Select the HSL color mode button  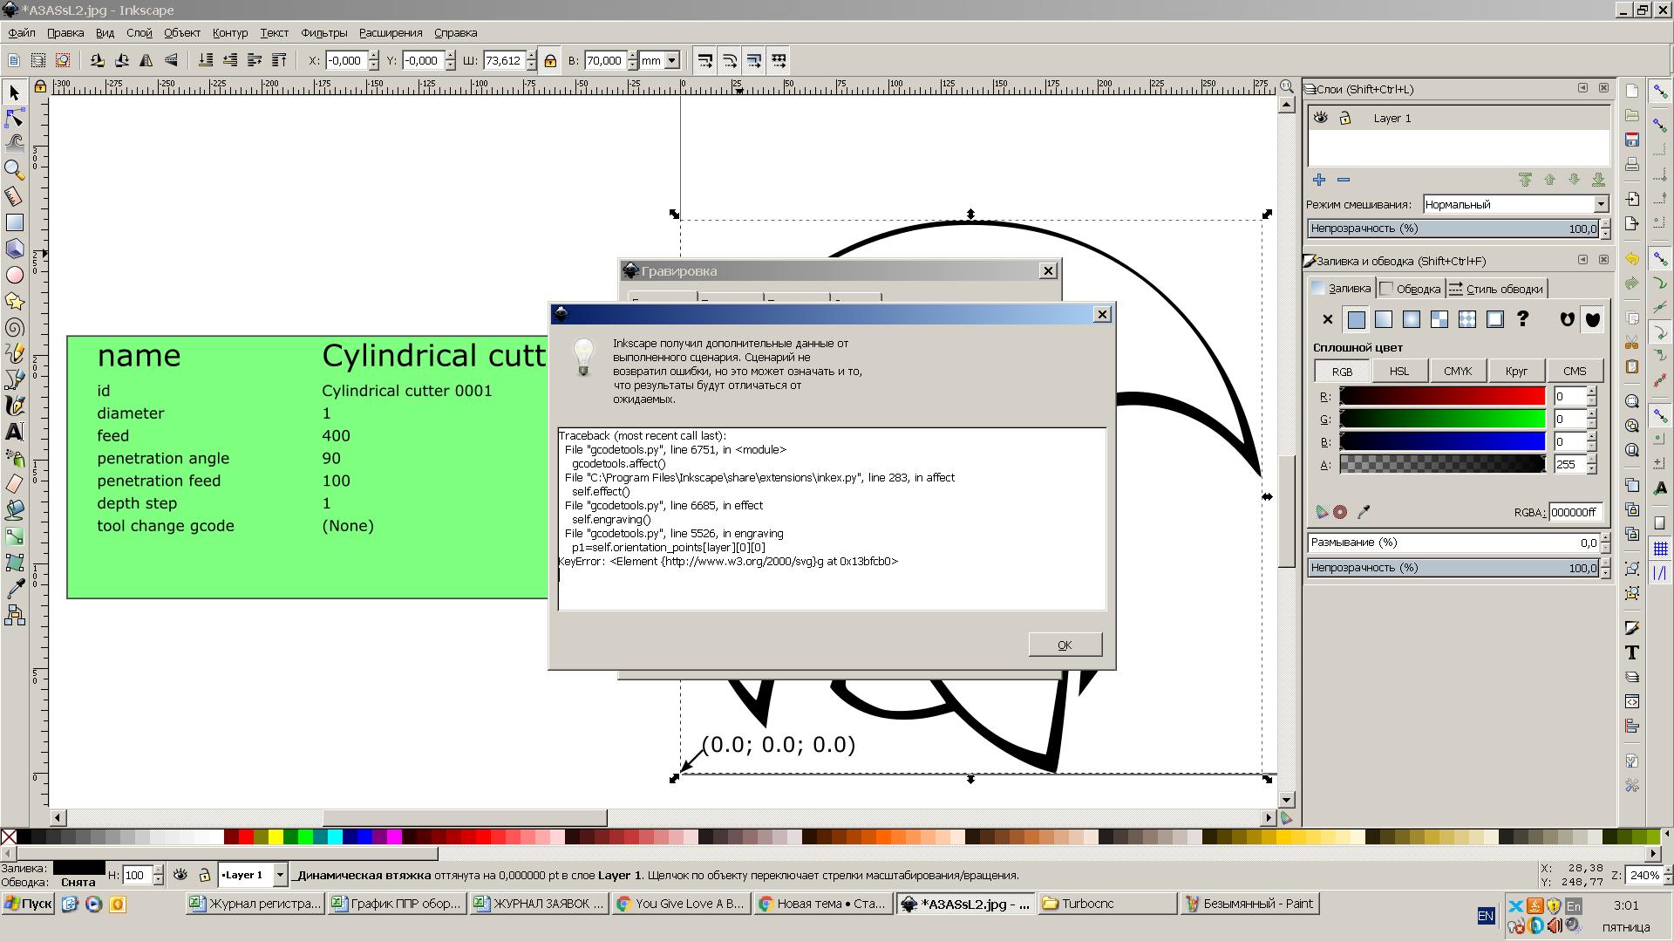pos(1398,371)
